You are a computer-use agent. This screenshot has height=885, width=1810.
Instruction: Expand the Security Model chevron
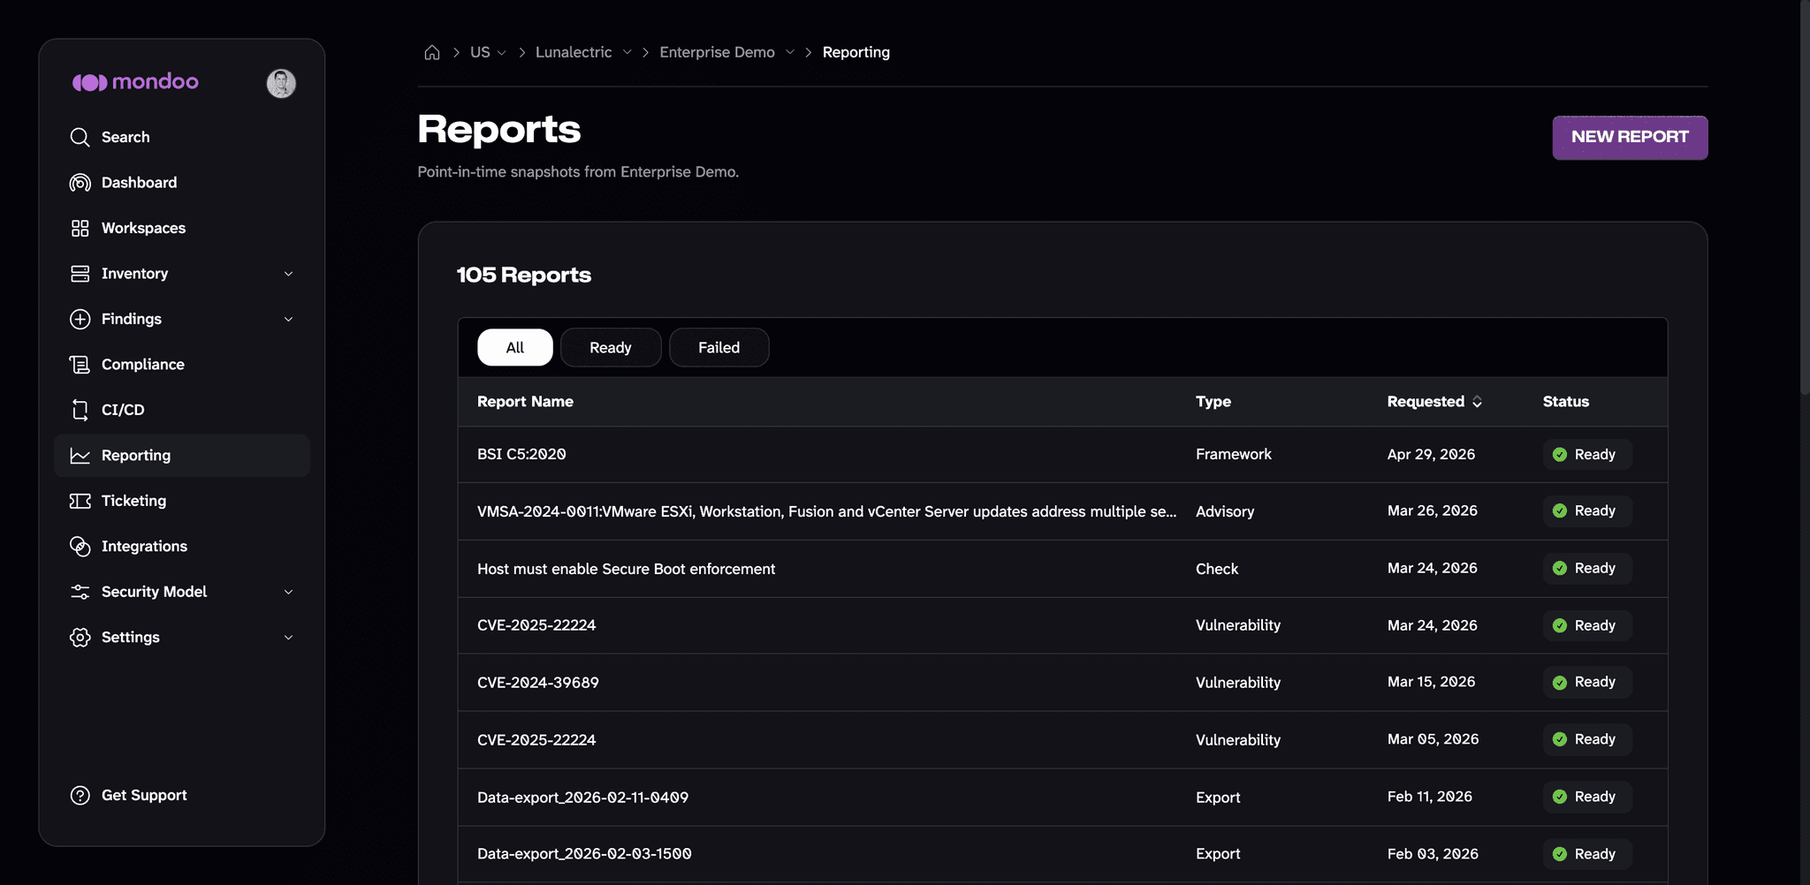(288, 592)
